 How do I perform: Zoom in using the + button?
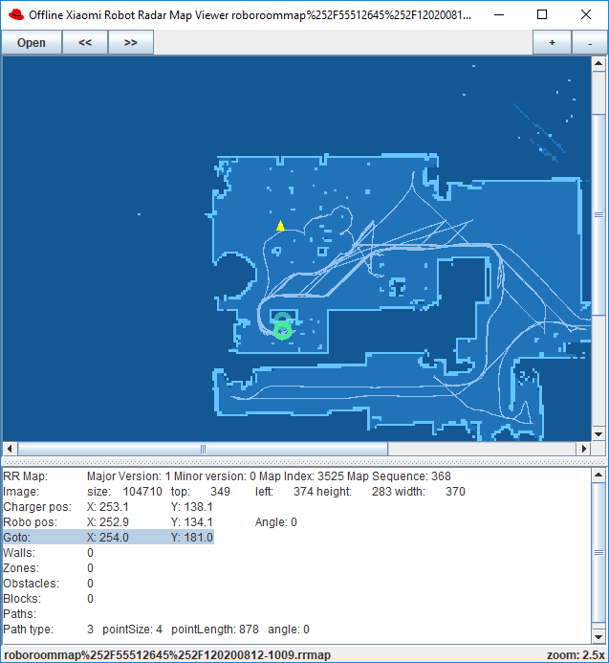(x=553, y=43)
